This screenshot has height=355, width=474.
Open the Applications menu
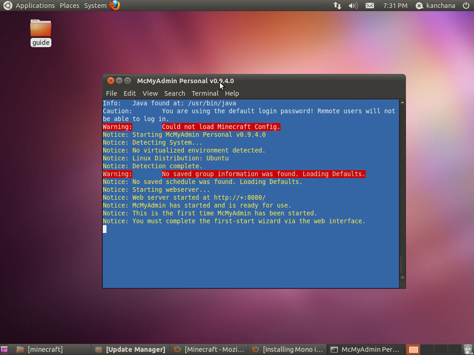[x=35, y=6]
